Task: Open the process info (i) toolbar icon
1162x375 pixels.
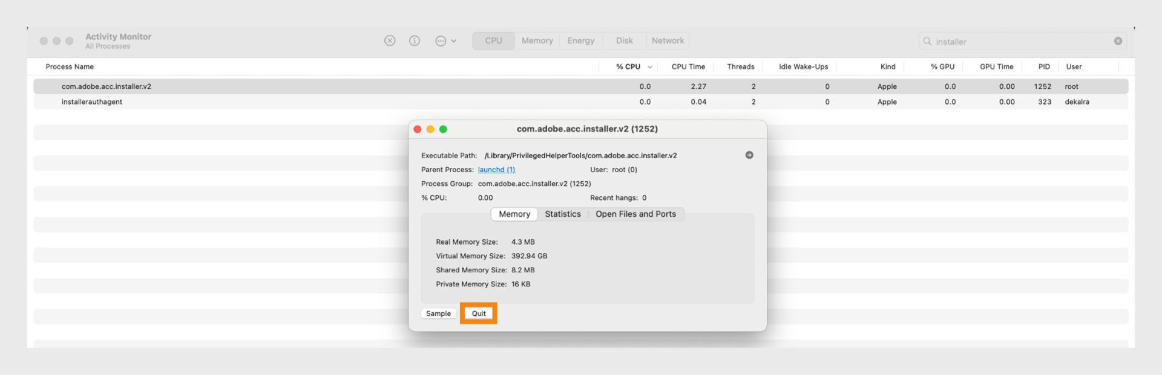Action: pos(415,40)
